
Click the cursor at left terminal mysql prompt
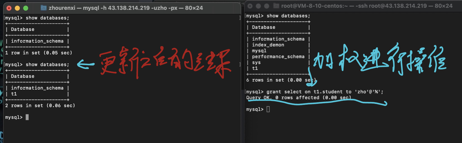(27, 117)
